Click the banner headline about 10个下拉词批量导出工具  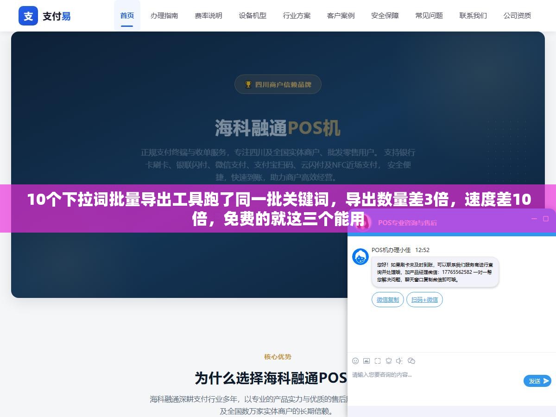[279, 209]
